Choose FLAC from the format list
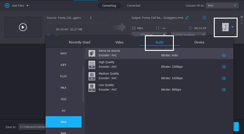 [63, 76]
